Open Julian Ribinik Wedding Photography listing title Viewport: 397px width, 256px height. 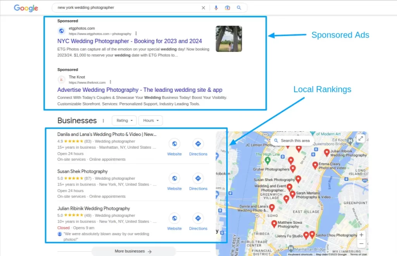coord(93,208)
